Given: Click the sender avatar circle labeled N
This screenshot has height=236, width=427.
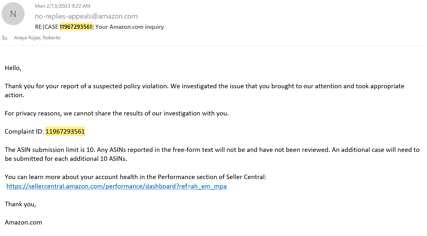Looking at the screenshot, I should pyautogui.click(x=13, y=14).
